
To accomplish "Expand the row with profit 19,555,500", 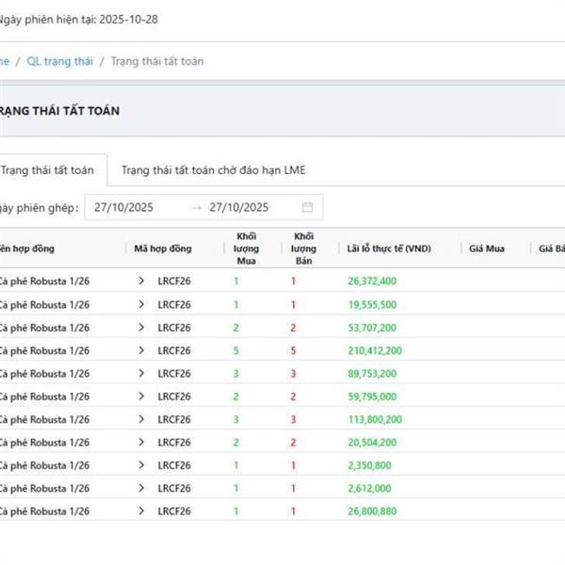I will (x=141, y=304).
